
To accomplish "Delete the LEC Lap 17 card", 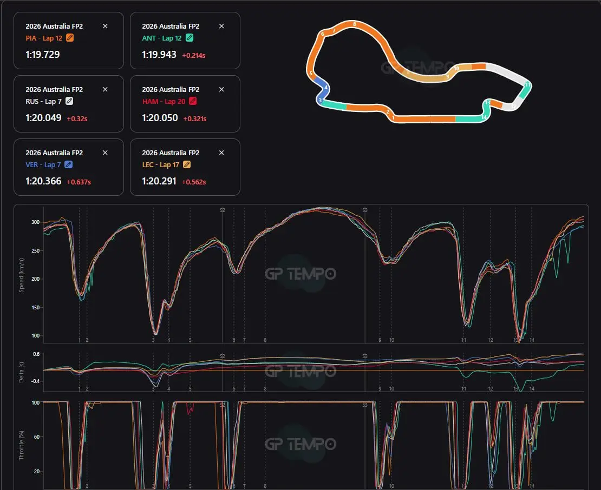I will click(221, 153).
